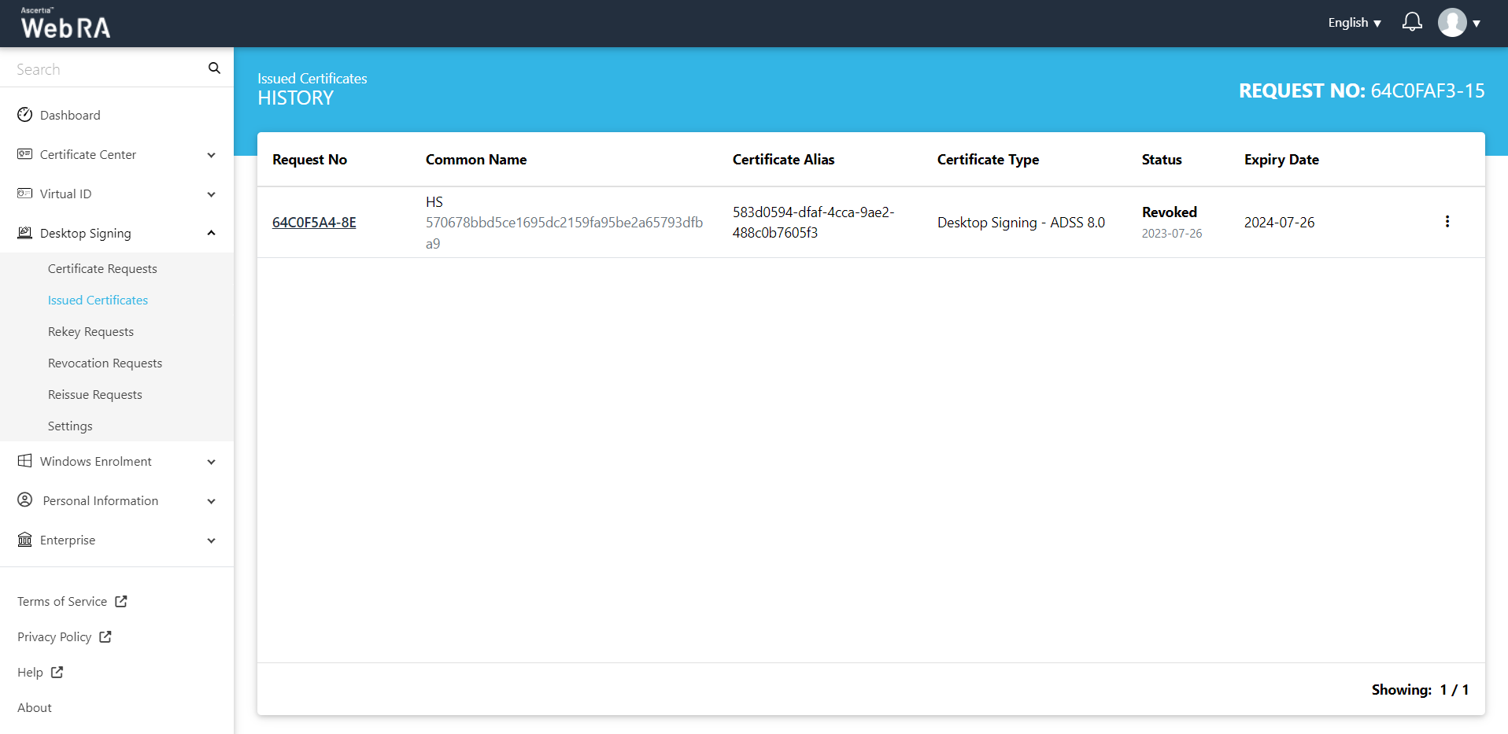The image size is (1508, 734).
Task: Expand the Certificate Center section
Action: click(x=211, y=155)
